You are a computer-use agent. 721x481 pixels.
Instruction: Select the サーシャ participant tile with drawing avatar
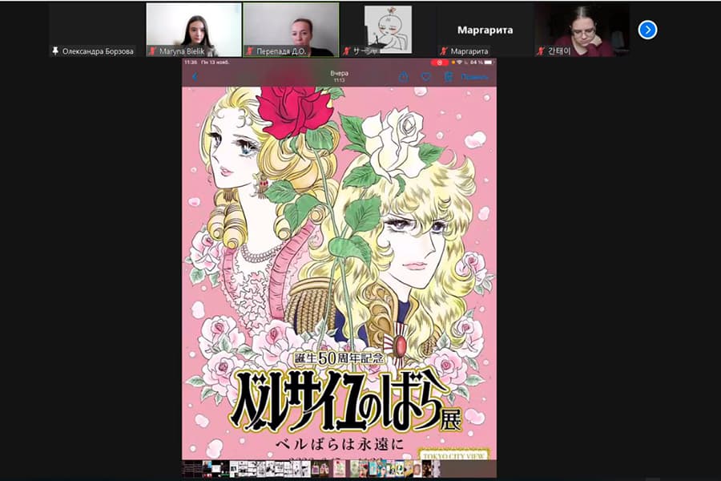point(388,30)
